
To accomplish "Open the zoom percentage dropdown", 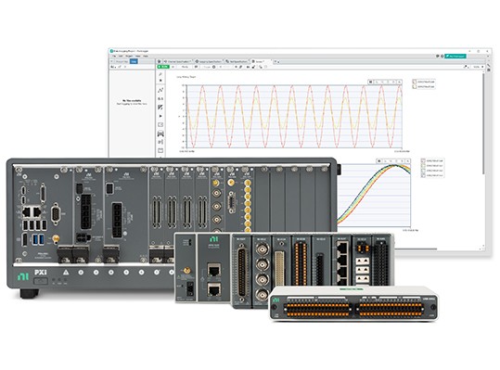I will [x=478, y=67].
